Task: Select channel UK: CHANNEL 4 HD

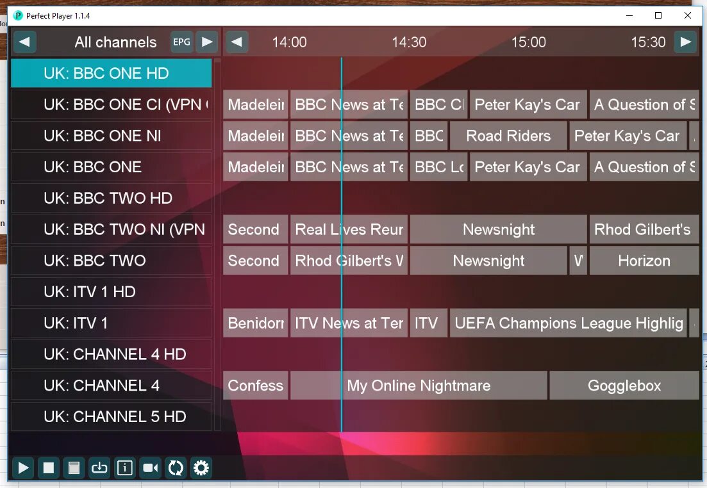Action: click(x=112, y=354)
